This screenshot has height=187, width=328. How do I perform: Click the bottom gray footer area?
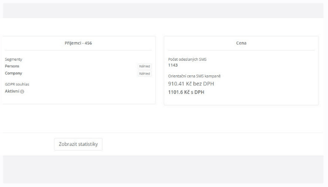[163, 170]
